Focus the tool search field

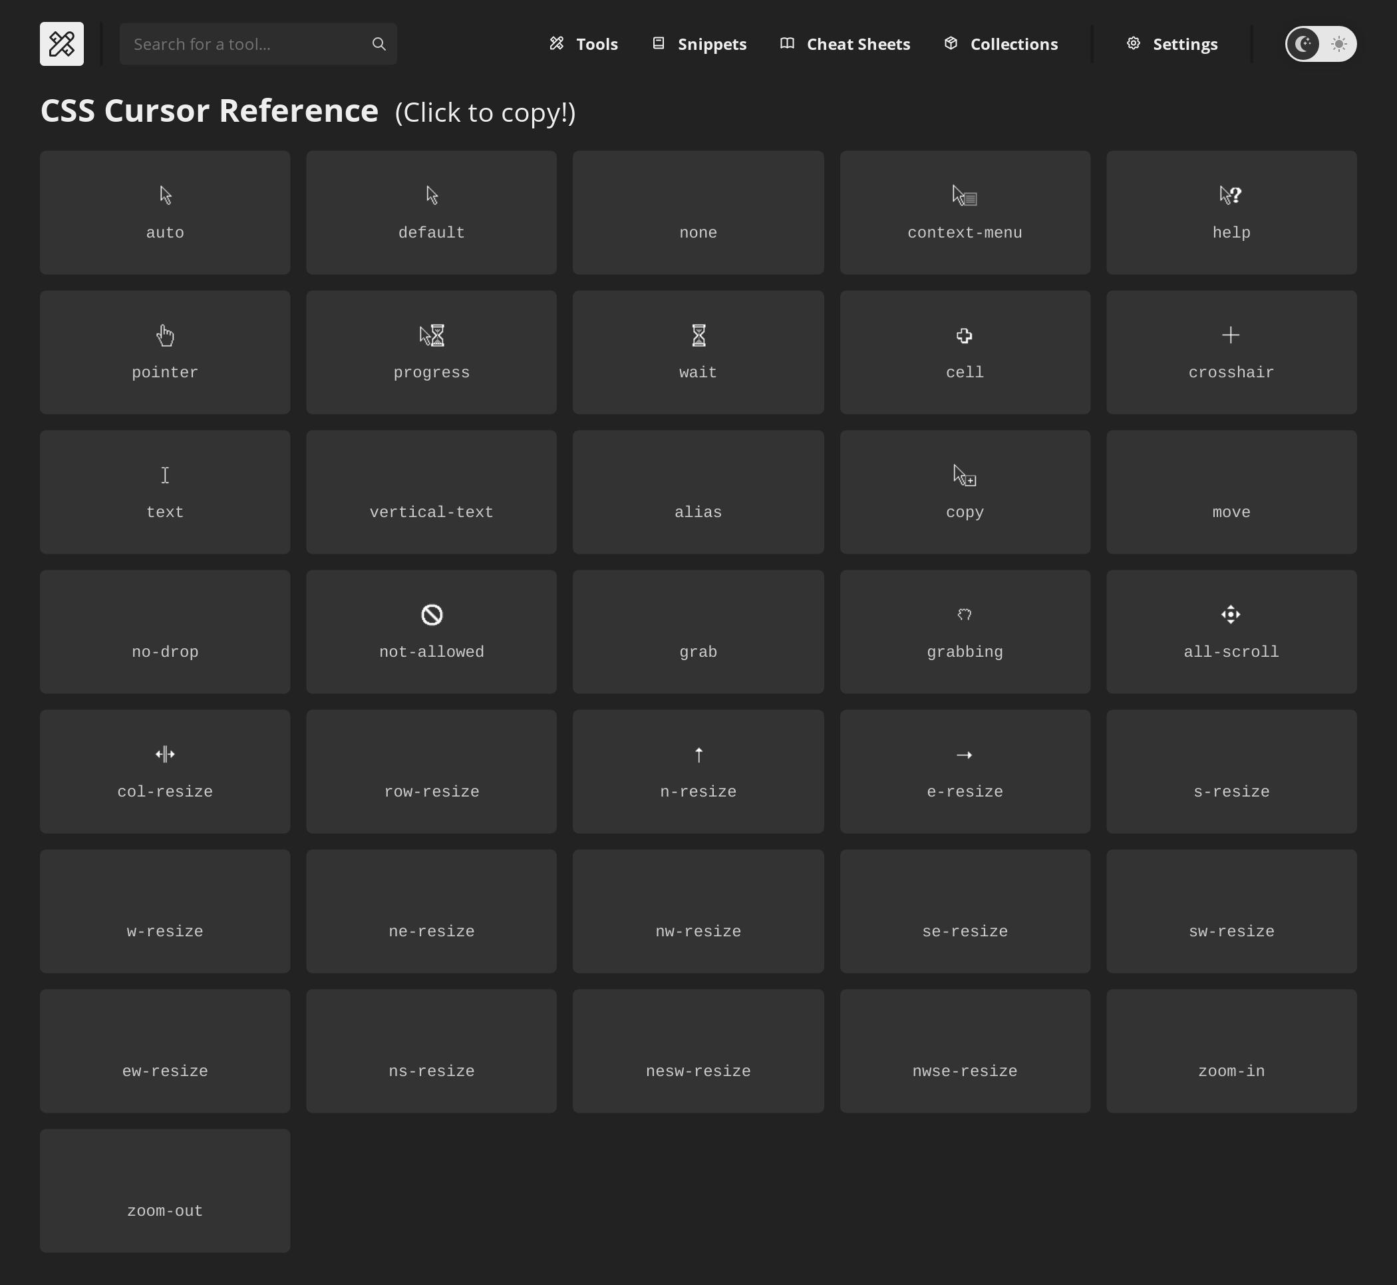click(247, 44)
